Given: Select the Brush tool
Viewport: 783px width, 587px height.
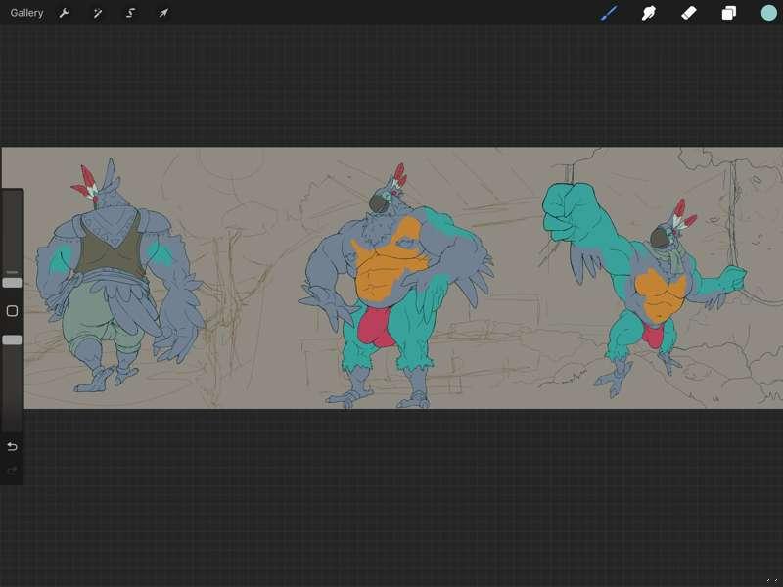Looking at the screenshot, I should click(x=609, y=13).
